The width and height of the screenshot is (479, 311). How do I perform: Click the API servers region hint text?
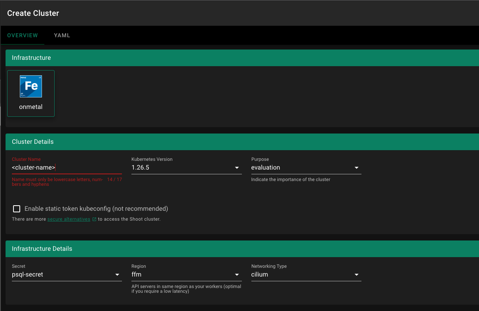pos(186,289)
